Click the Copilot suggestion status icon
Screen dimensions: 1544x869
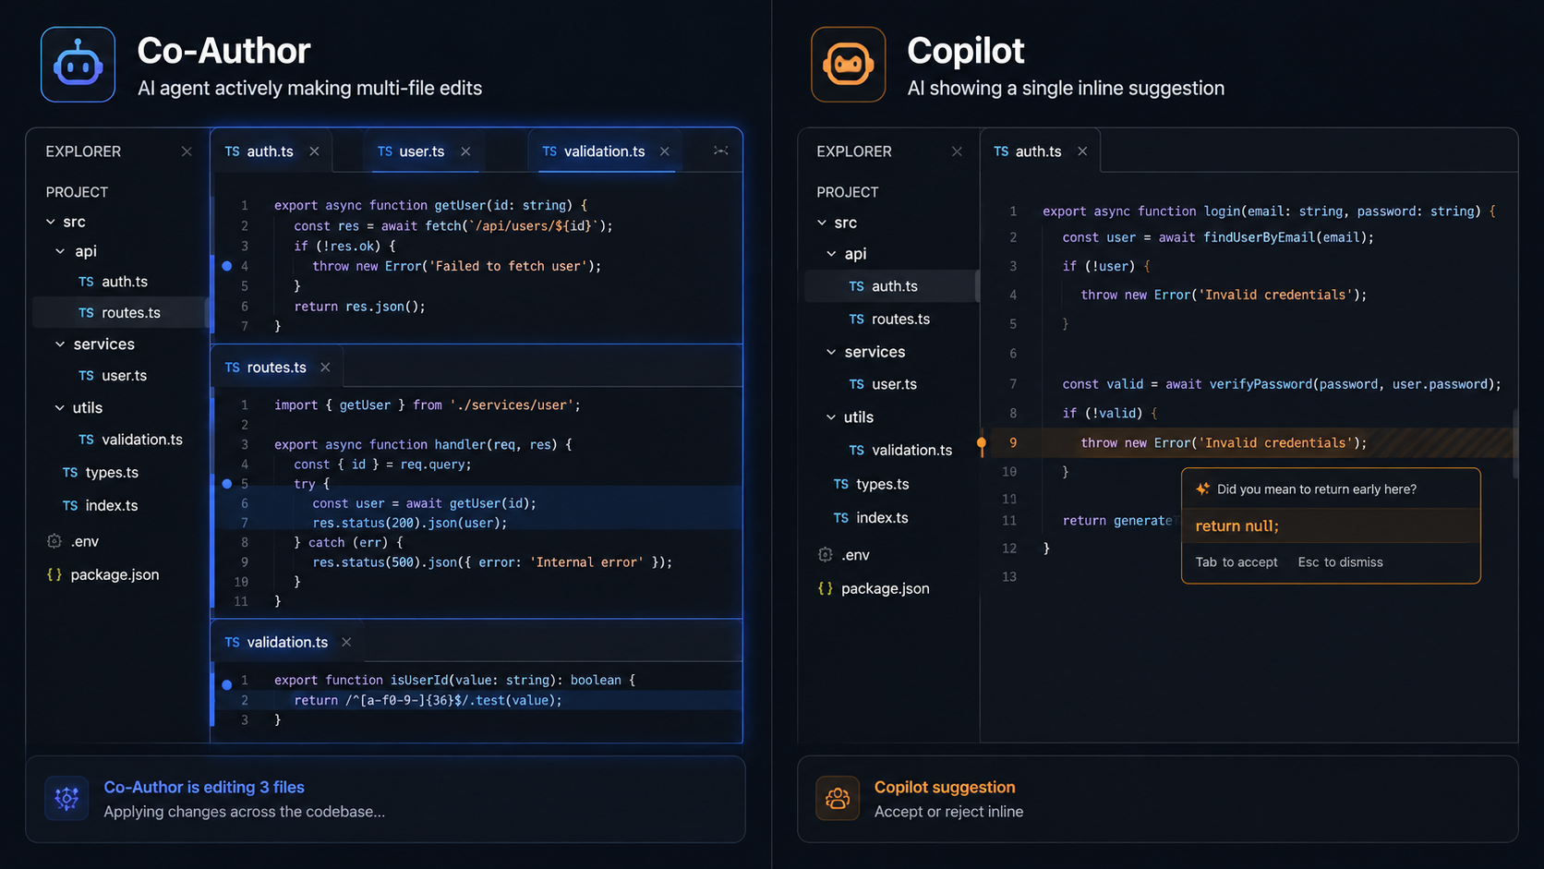[838, 799]
